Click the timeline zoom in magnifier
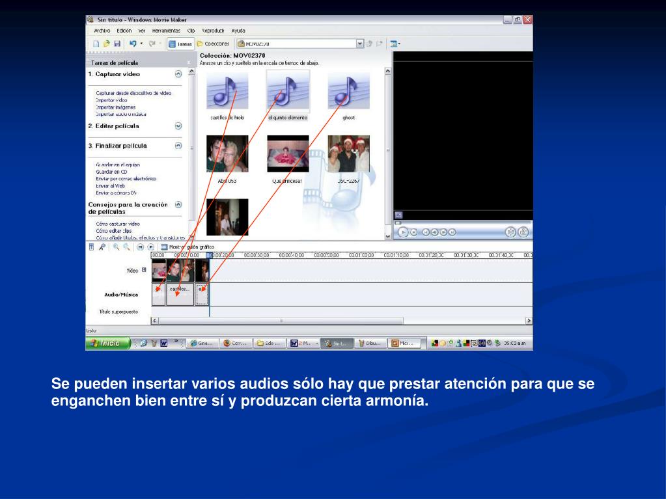The image size is (666, 499). pos(117,247)
